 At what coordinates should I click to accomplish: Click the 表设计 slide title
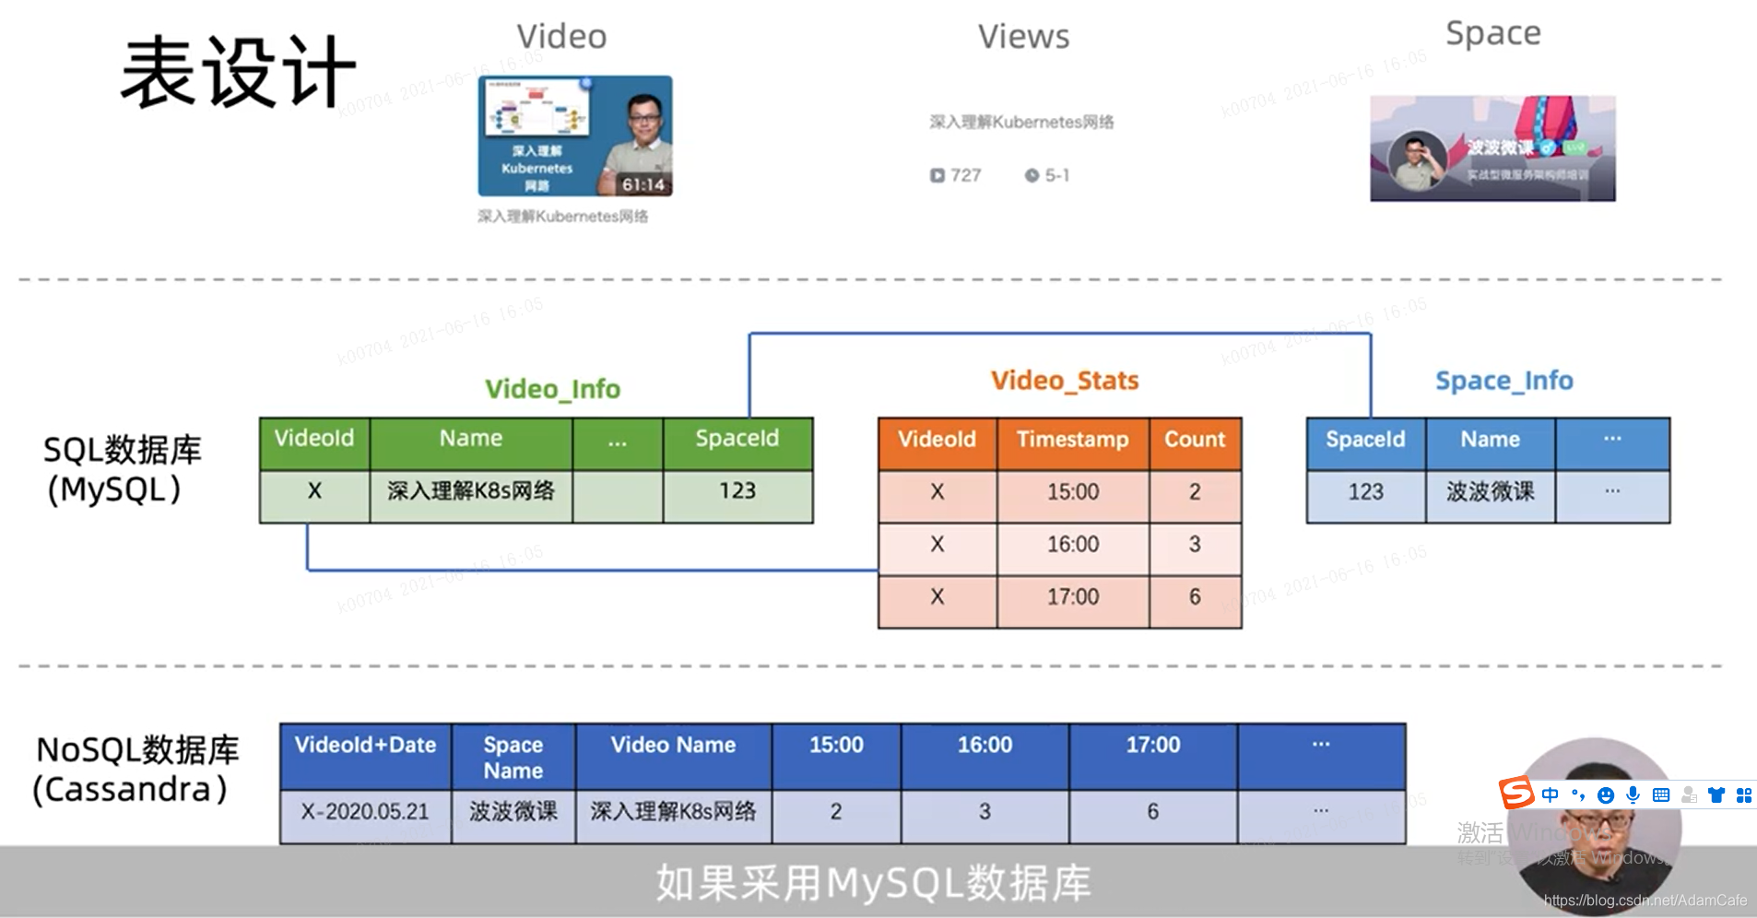(238, 72)
